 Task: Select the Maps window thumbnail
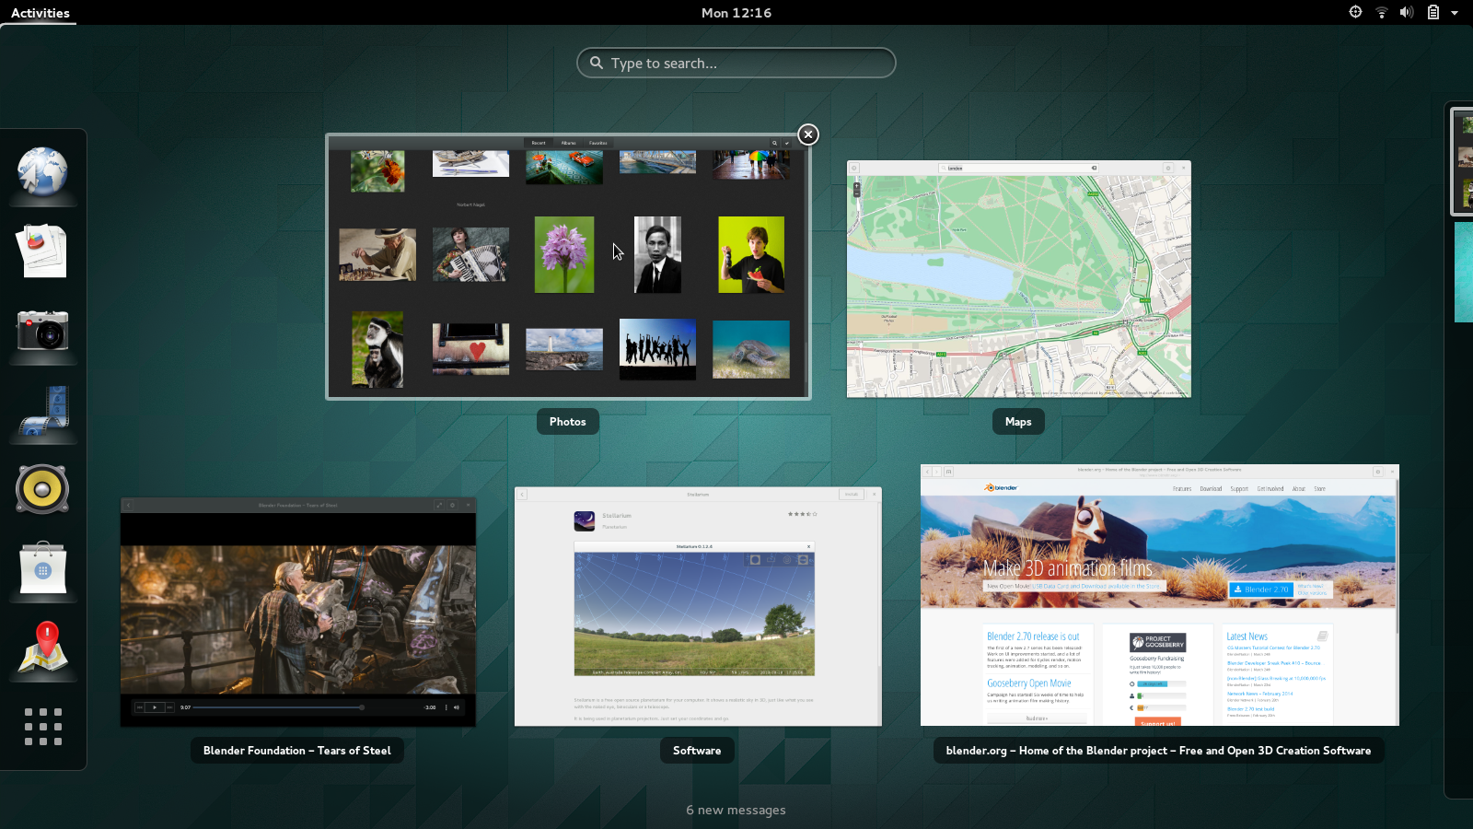[x=1018, y=279]
